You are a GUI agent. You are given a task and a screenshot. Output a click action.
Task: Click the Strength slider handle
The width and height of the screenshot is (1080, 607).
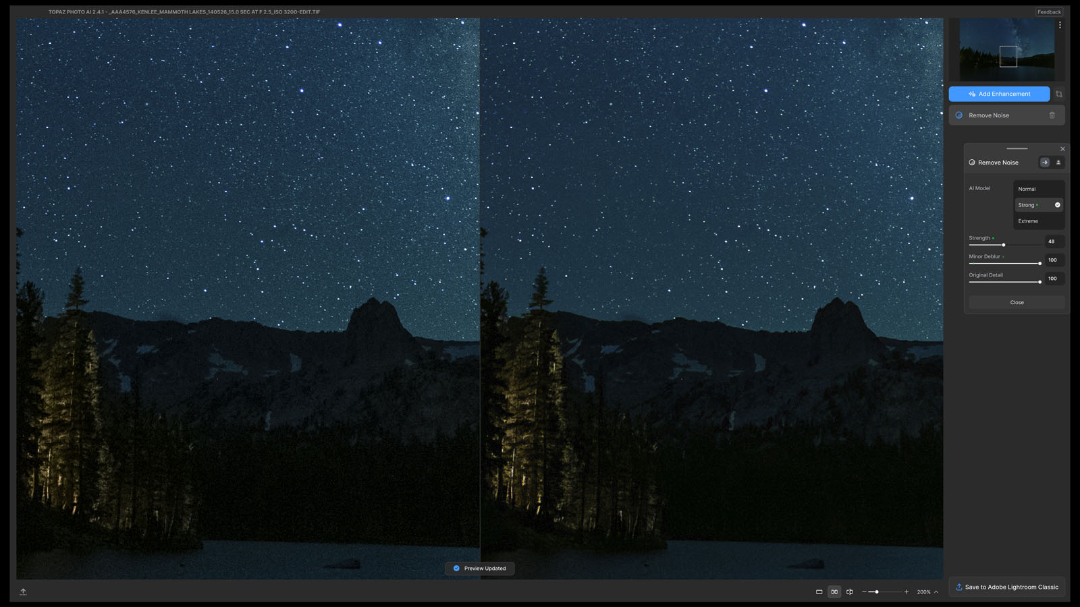coord(1004,245)
